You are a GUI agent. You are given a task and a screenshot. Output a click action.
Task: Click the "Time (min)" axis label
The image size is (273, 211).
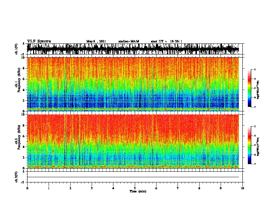coord(138,191)
